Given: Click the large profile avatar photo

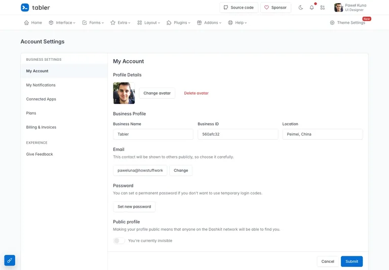Looking at the screenshot, I should tap(124, 93).
